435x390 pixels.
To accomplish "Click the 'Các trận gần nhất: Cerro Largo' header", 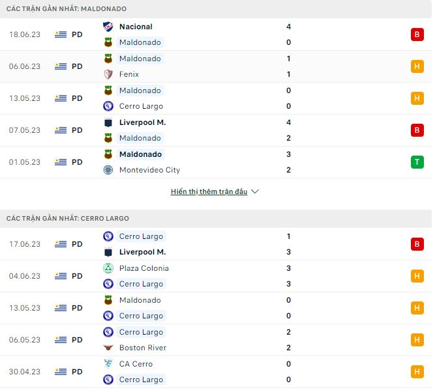I will (68, 219).
